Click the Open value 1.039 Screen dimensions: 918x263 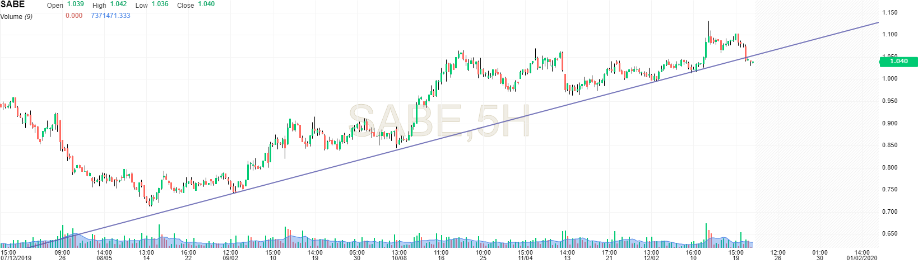click(x=75, y=4)
